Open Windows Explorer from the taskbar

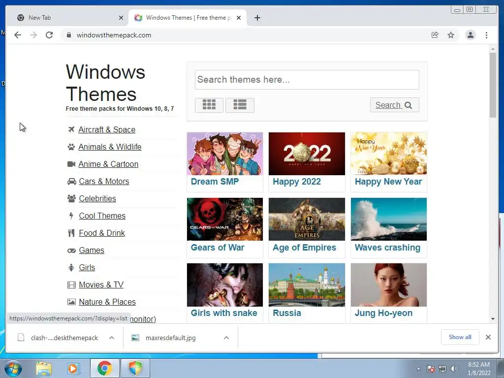[x=44, y=368]
